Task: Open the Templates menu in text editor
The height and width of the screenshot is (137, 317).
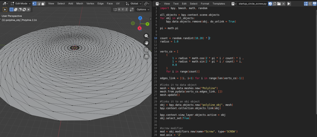Action: pyautogui.click(x=219, y=3)
